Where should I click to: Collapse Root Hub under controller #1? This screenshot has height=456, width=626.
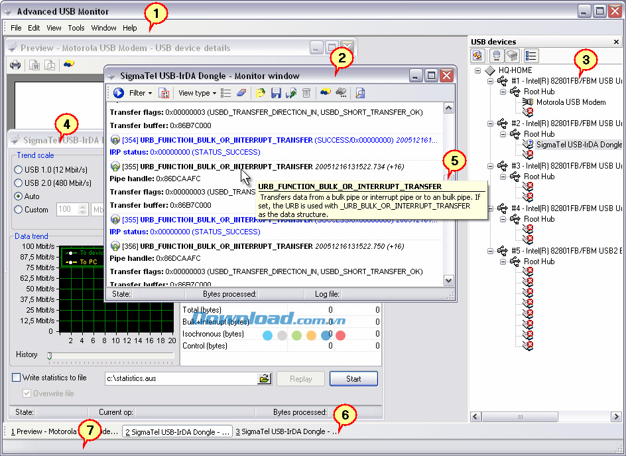(x=503, y=92)
